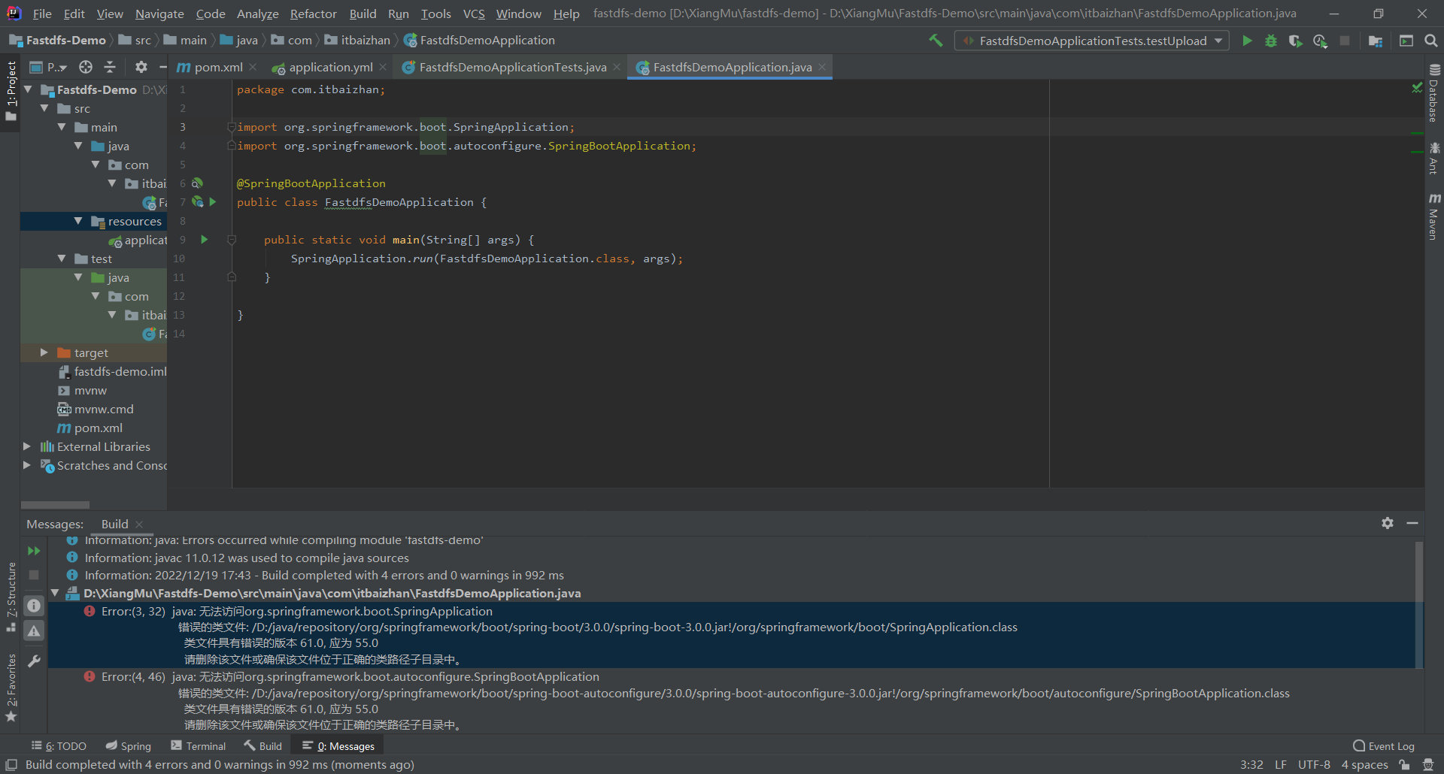
Task: Expand Scratches and Consoles node
Action: point(27,465)
